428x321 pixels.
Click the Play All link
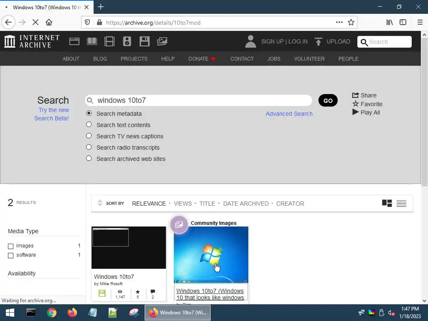(x=366, y=112)
